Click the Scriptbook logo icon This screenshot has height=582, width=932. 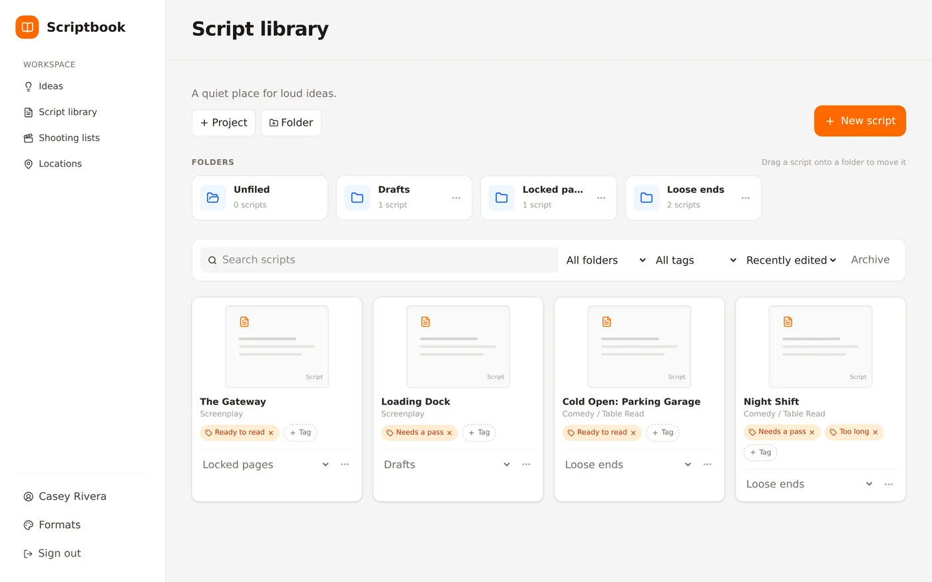tap(27, 27)
